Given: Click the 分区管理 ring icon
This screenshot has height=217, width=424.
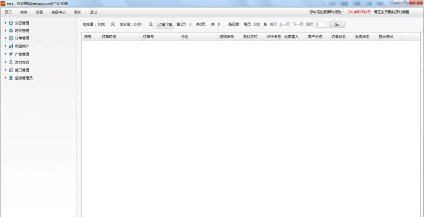Looking at the screenshot, I should tap(11, 23).
